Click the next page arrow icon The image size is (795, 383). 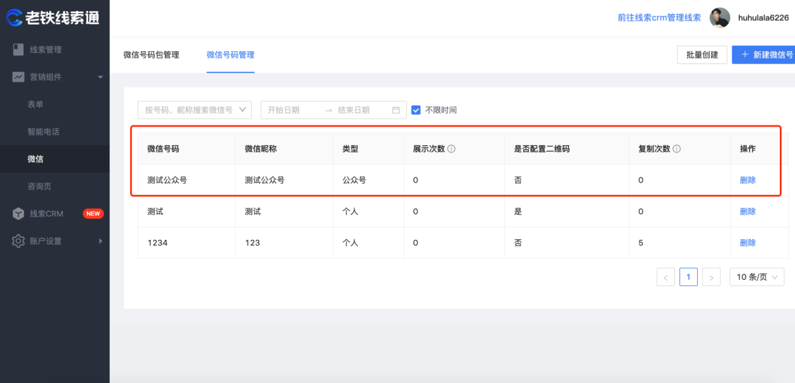711,276
